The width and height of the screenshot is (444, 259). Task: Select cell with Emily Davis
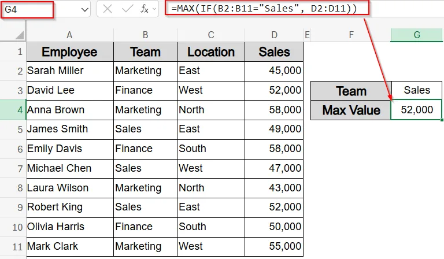point(69,149)
